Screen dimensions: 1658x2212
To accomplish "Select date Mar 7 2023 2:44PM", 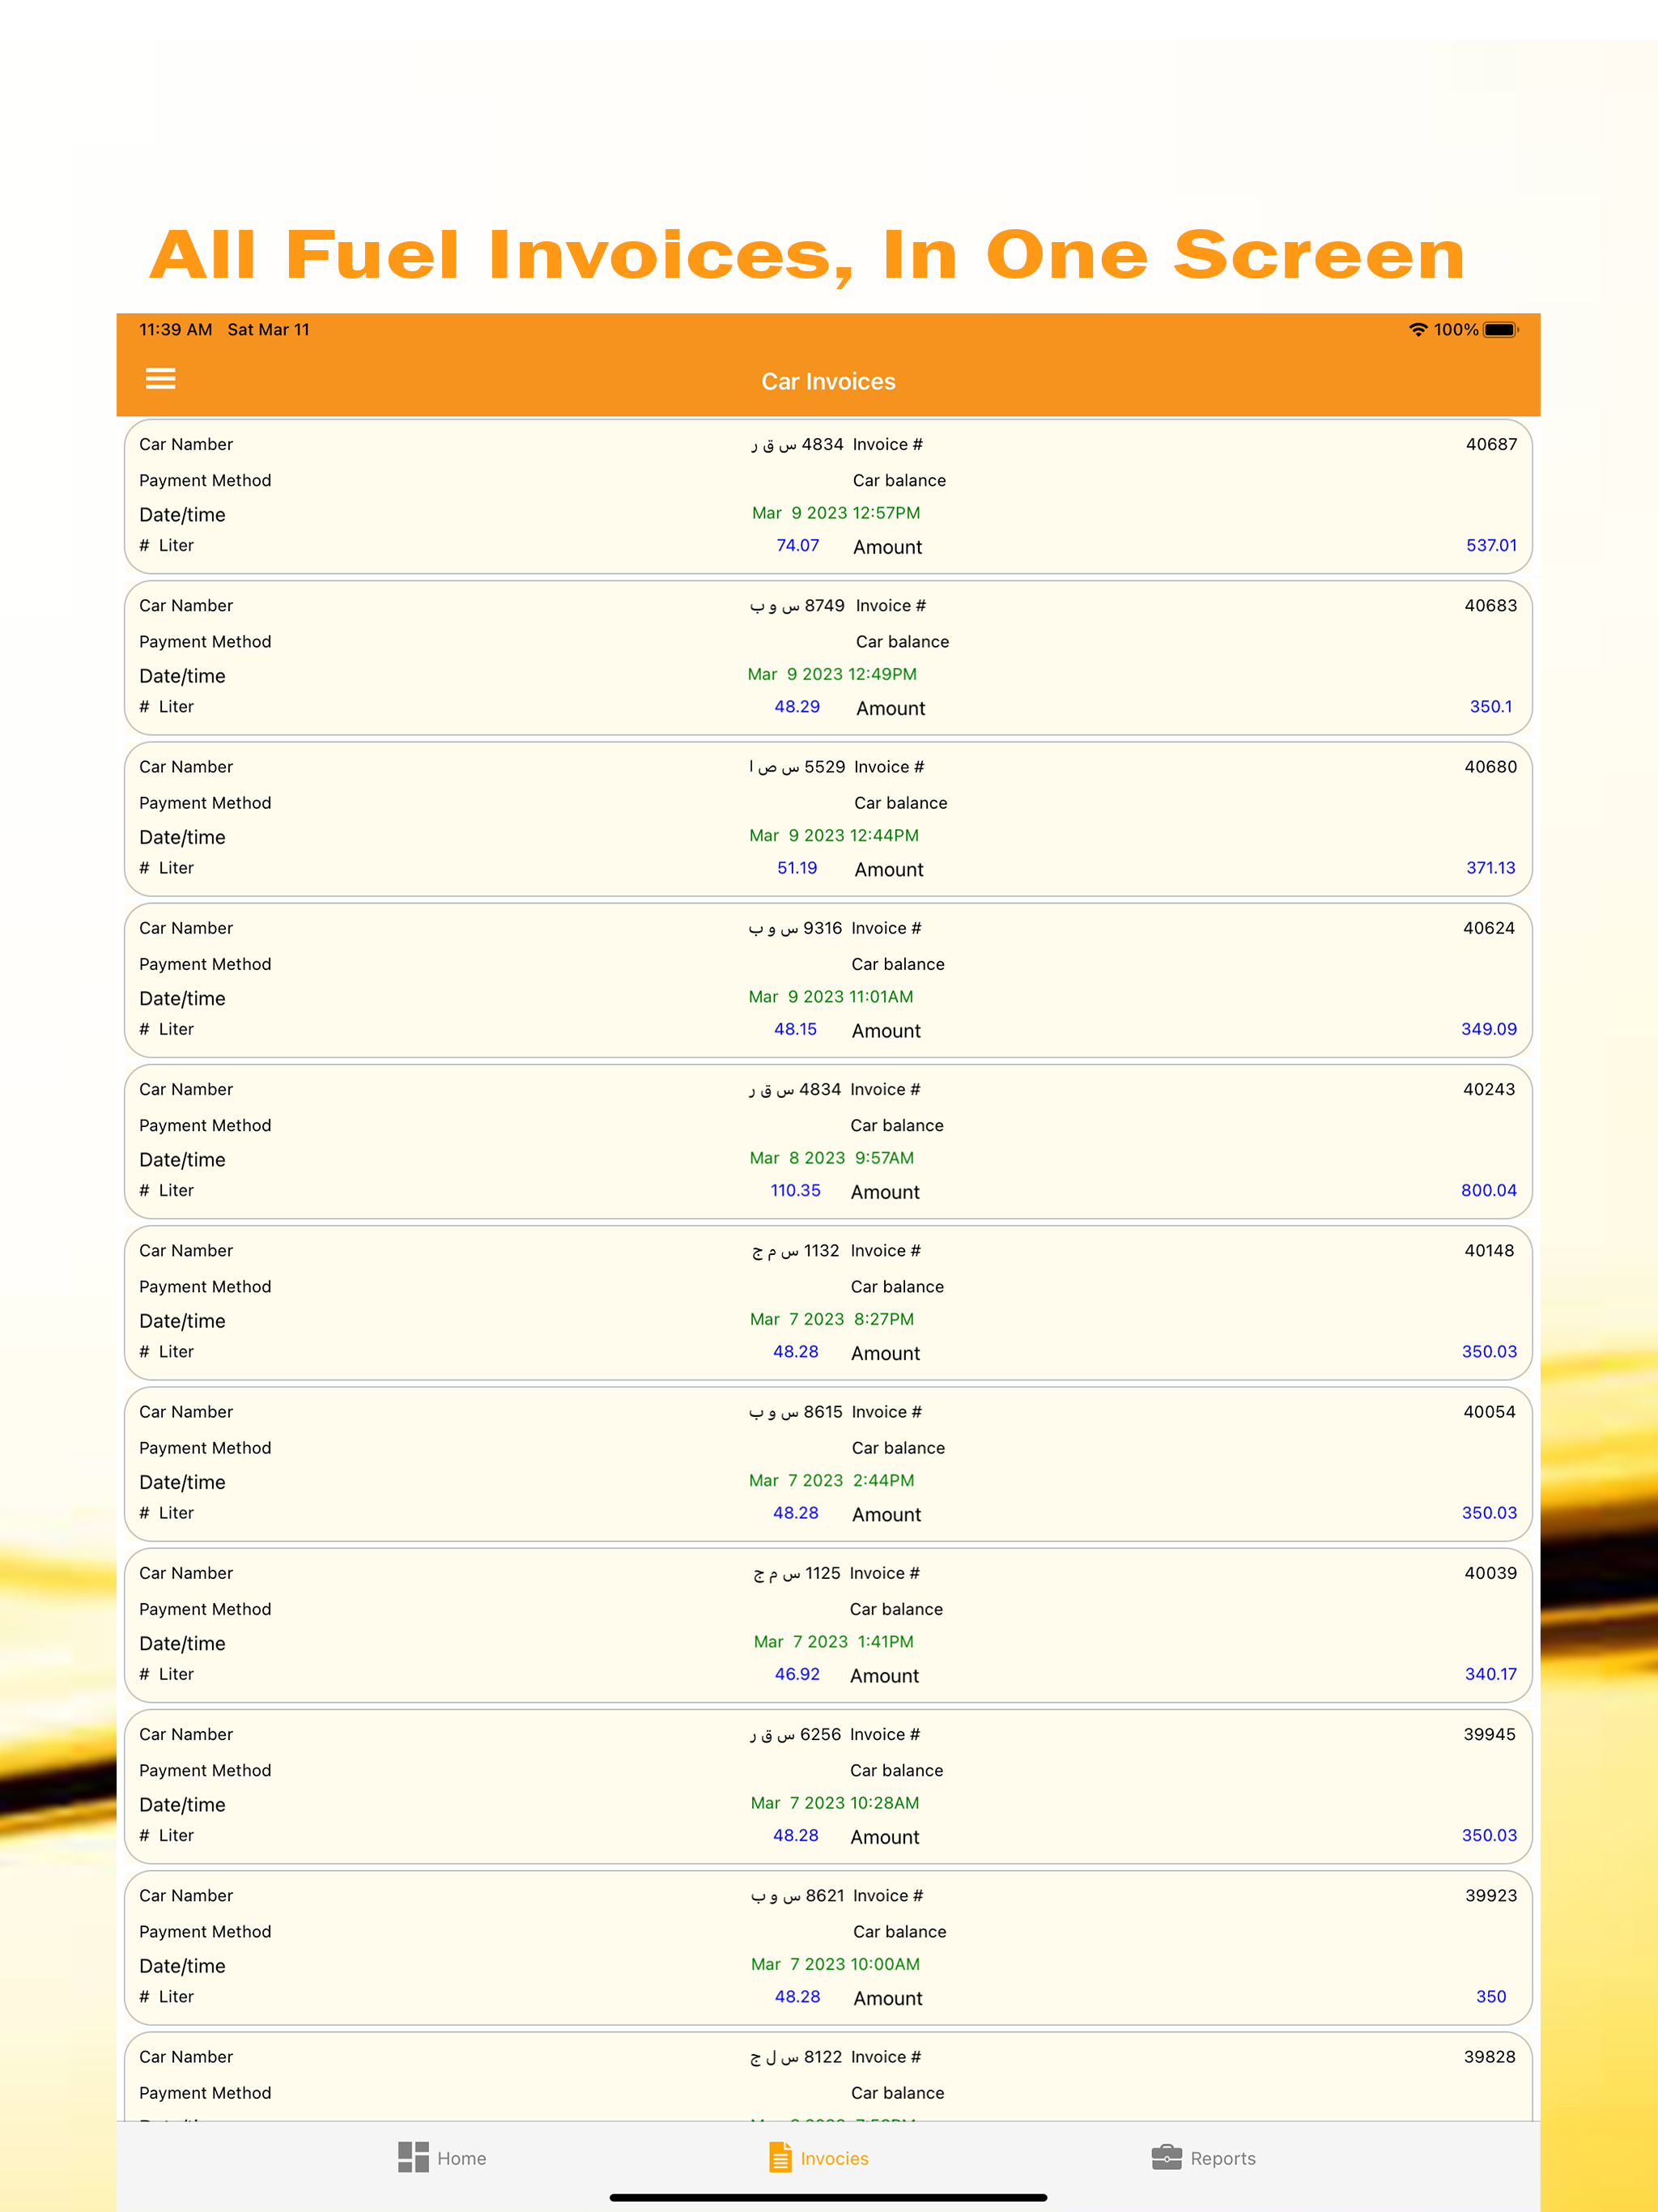I will click(831, 1480).
